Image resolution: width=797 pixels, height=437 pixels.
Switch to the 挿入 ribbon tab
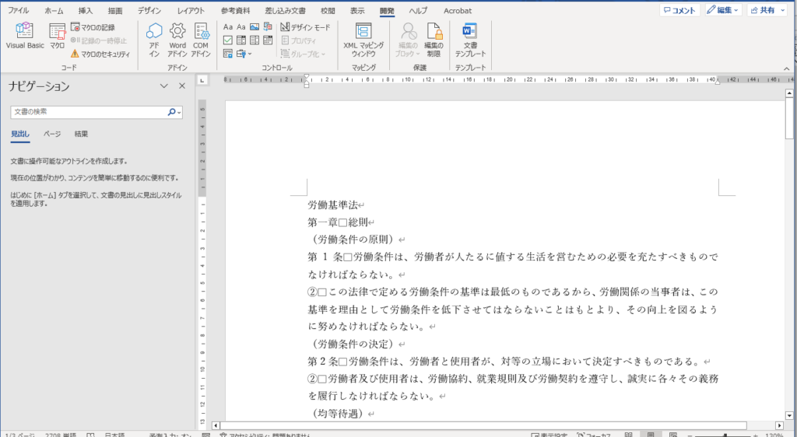coord(86,11)
